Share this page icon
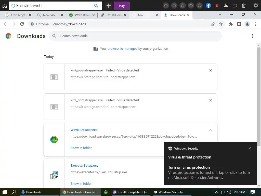 click(213, 24)
